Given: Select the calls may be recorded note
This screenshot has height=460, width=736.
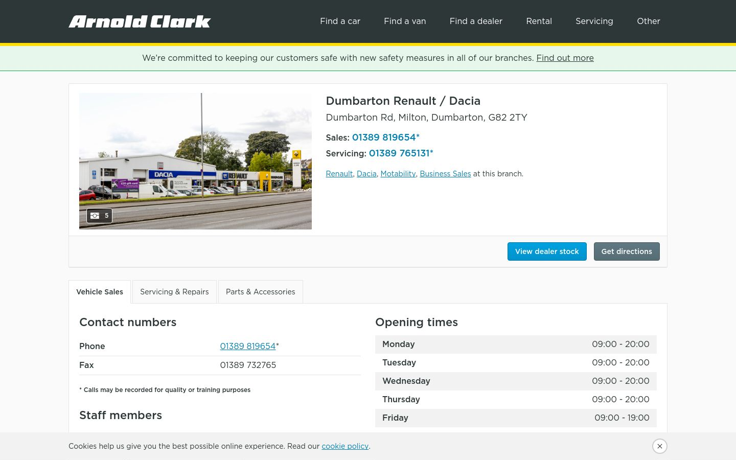Looking at the screenshot, I should click(x=165, y=389).
